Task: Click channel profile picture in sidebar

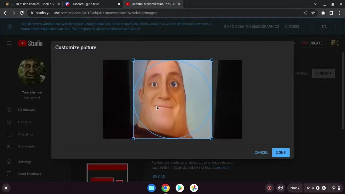Action: [x=32, y=72]
